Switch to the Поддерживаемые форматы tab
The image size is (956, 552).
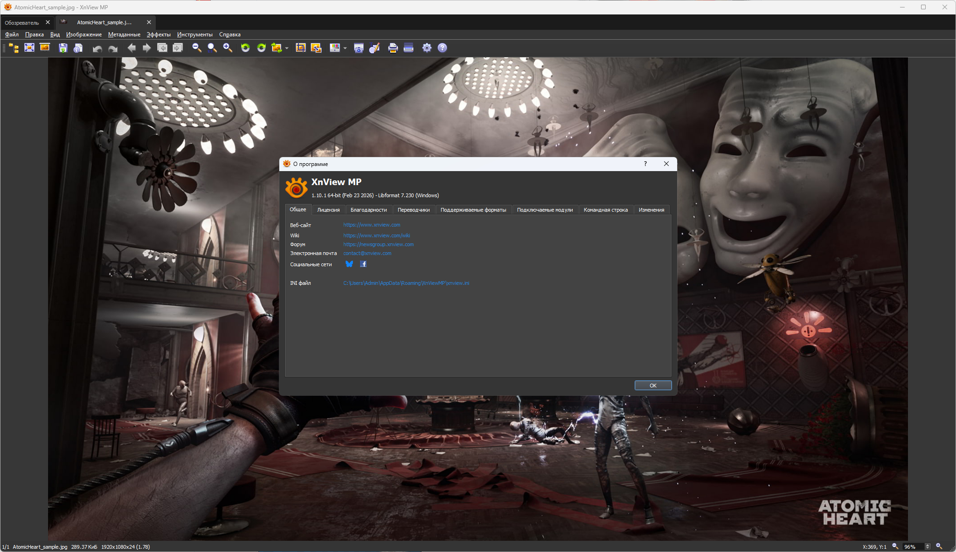pos(473,210)
